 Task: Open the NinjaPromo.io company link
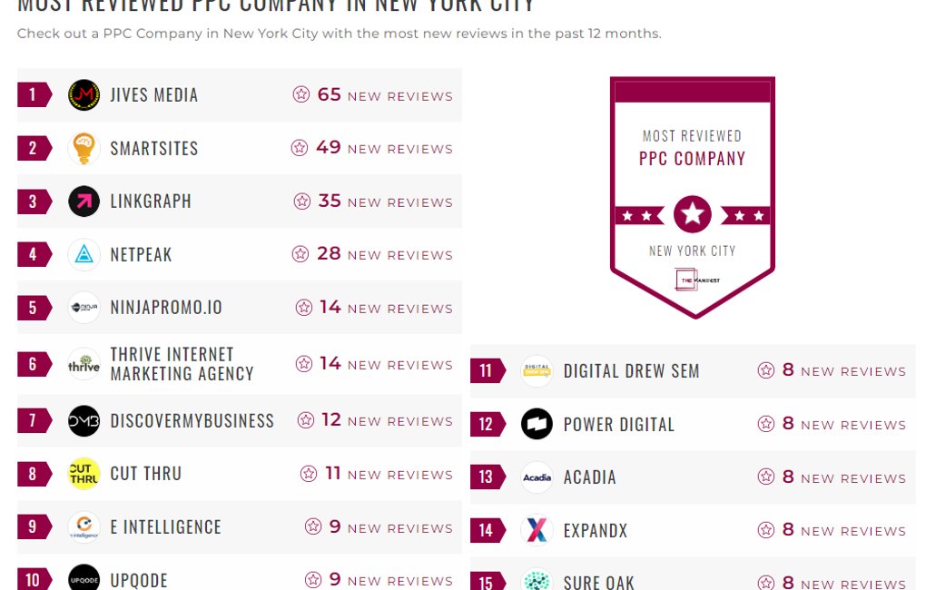click(x=166, y=308)
